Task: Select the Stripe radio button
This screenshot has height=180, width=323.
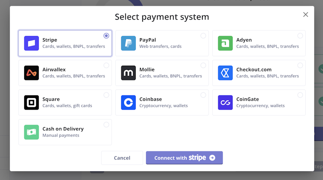Action: [106, 36]
